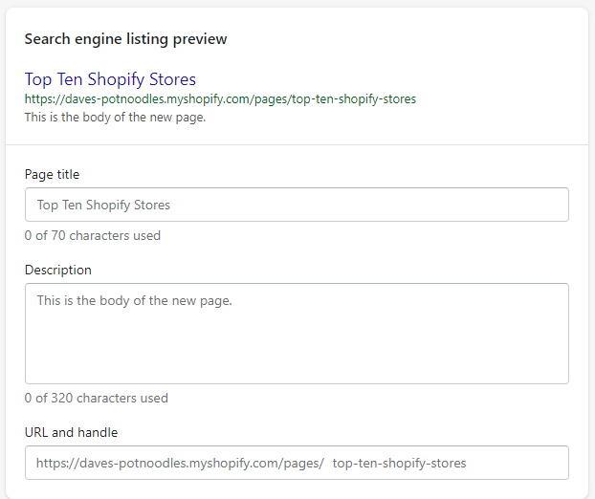This screenshot has height=499, width=595.
Task: Click the placeholder text in the Page title field
Action: (103, 205)
